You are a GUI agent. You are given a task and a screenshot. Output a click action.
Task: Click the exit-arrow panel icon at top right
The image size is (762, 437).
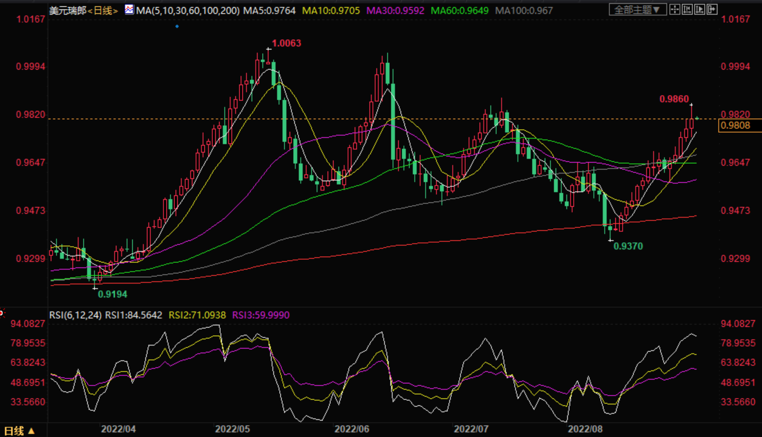(712, 10)
